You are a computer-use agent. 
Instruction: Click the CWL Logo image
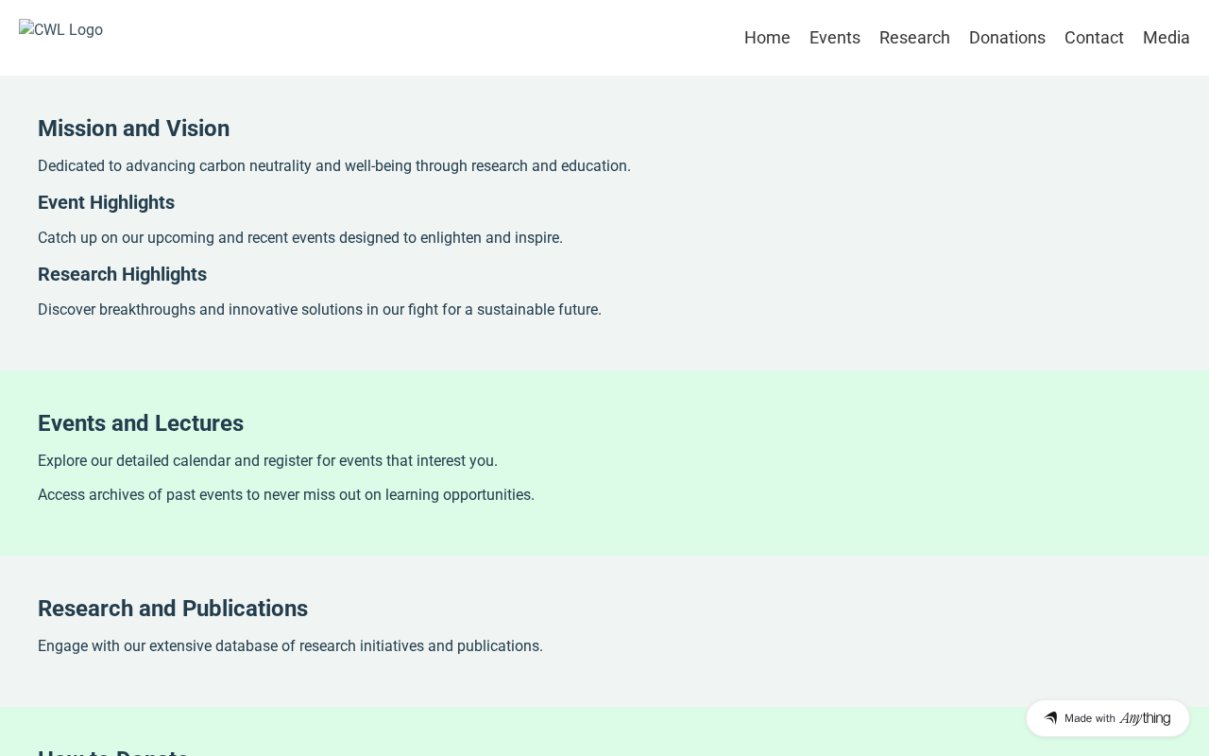[61, 30]
